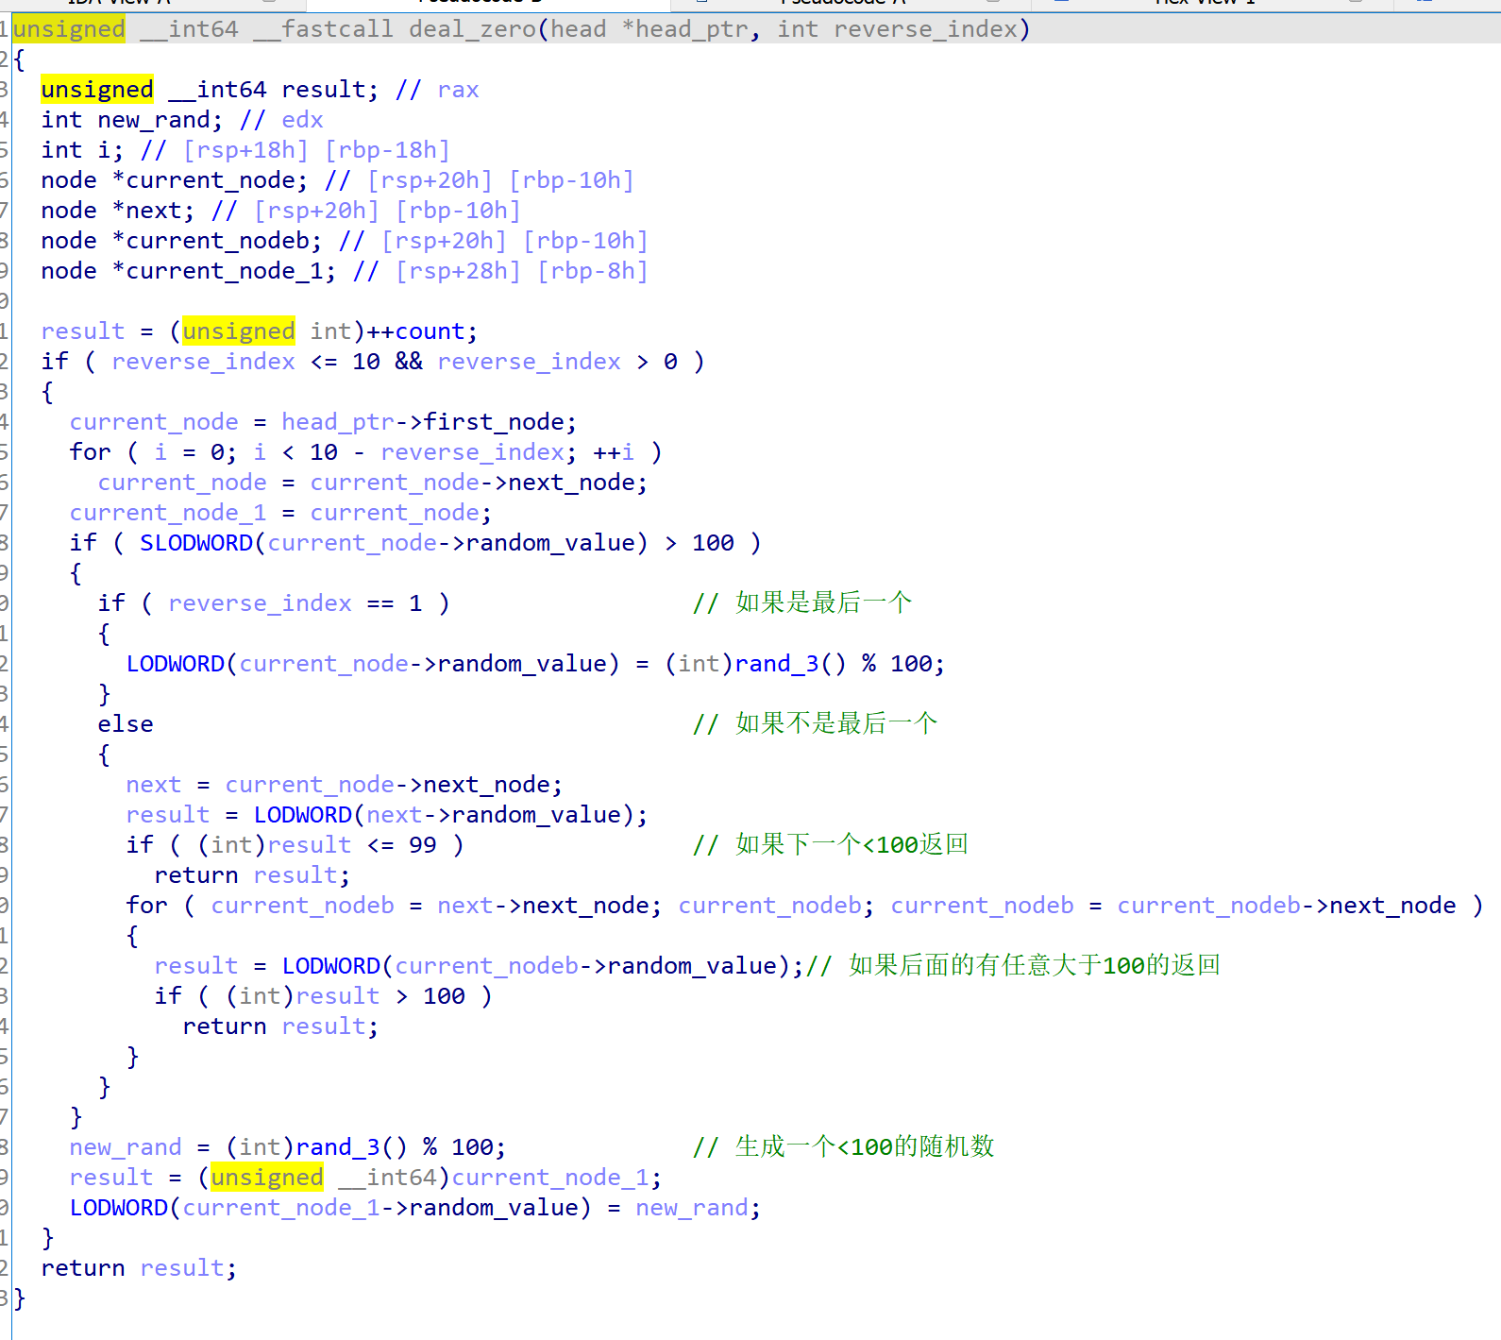Click the comment 生成一个<100的随机数
This screenshot has width=1501, height=1340.
pyautogui.click(x=864, y=1147)
